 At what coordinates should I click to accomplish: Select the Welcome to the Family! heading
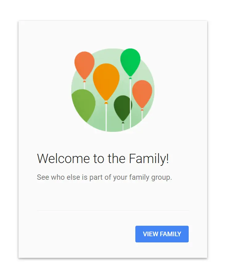point(103,158)
